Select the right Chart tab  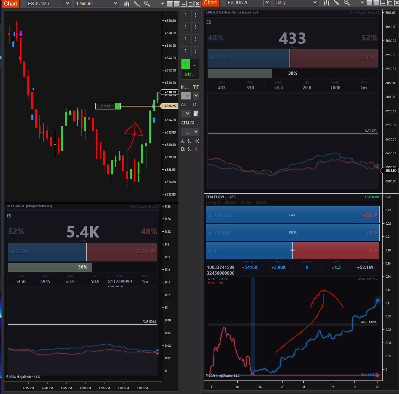pyautogui.click(x=210, y=3)
